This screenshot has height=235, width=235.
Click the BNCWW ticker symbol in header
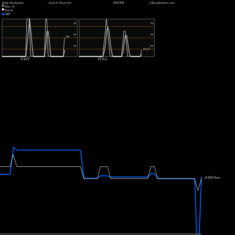click(x=119, y=3)
